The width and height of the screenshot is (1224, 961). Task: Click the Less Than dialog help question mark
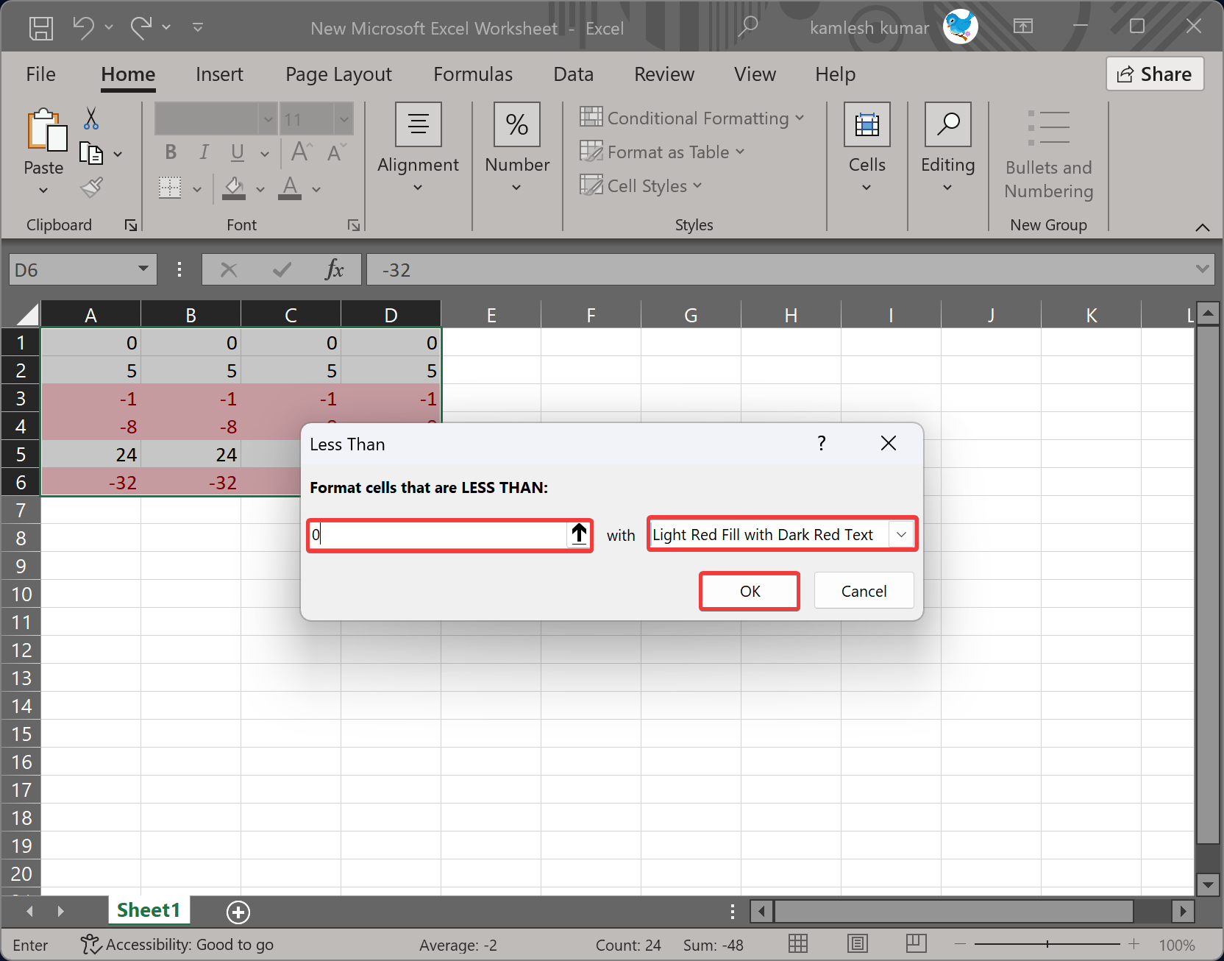click(822, 443)
